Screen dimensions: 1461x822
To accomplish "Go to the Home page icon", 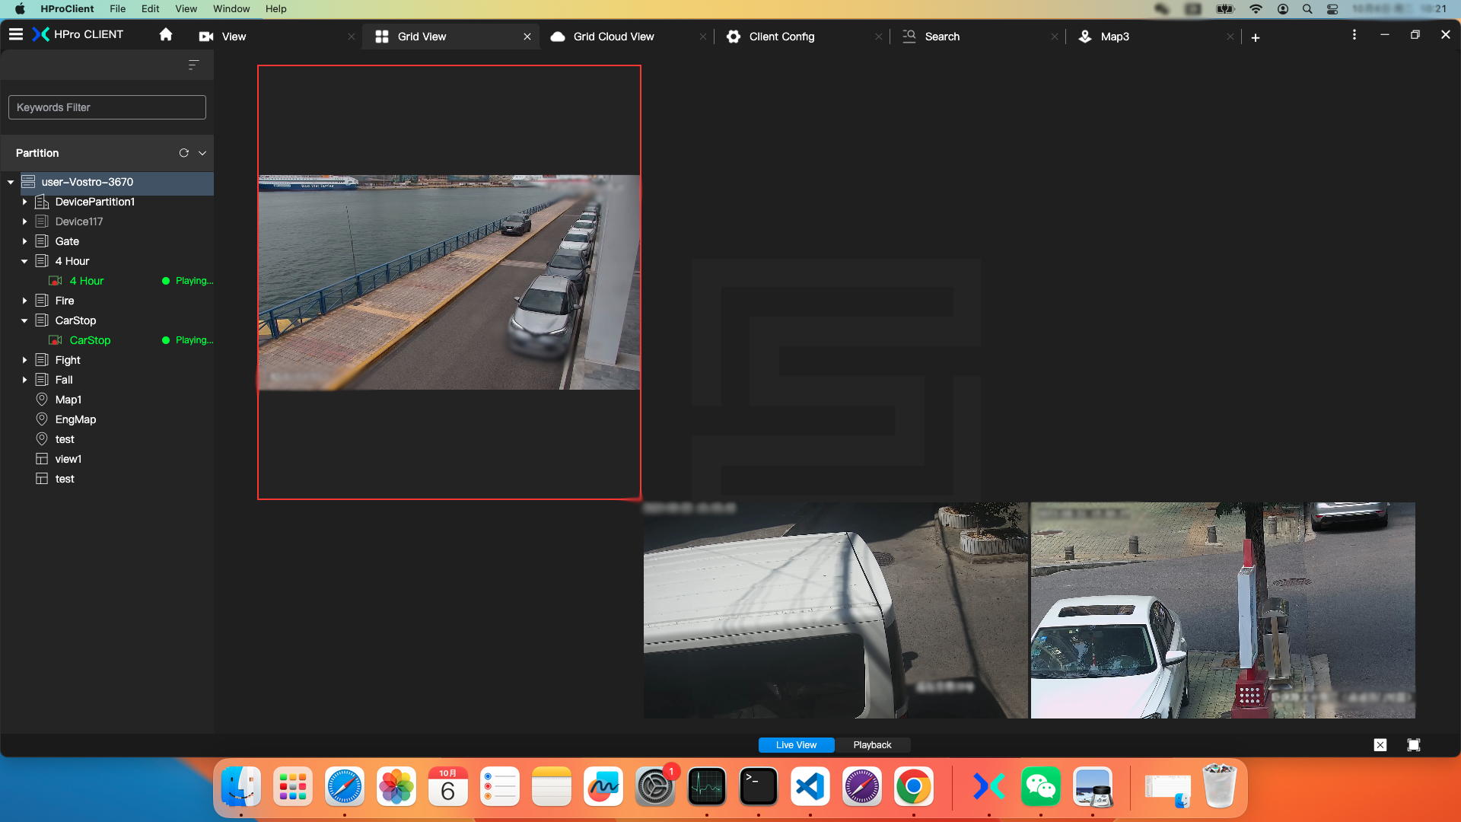I will [x=166, y=34].
